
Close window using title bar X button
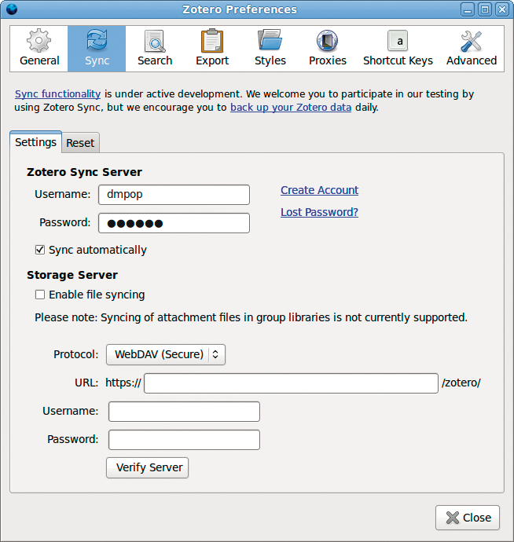click(502, 9)
